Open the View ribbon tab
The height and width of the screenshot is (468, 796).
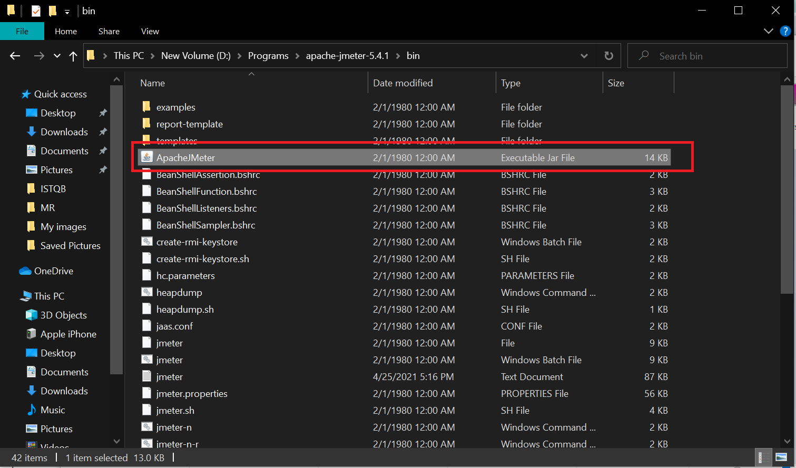[x=150, y=31]
